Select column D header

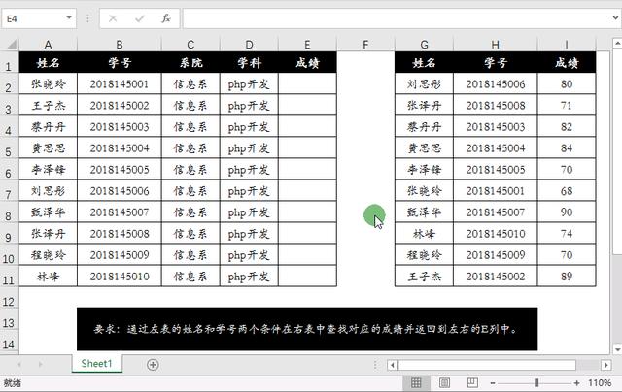click(249, 45)
